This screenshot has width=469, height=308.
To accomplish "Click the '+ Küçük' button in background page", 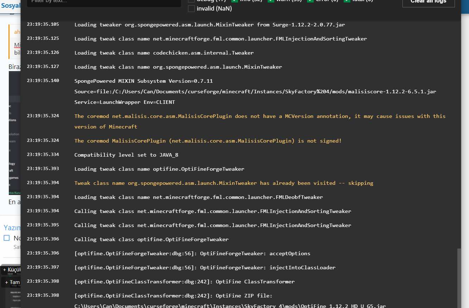I will coord(11,270).
